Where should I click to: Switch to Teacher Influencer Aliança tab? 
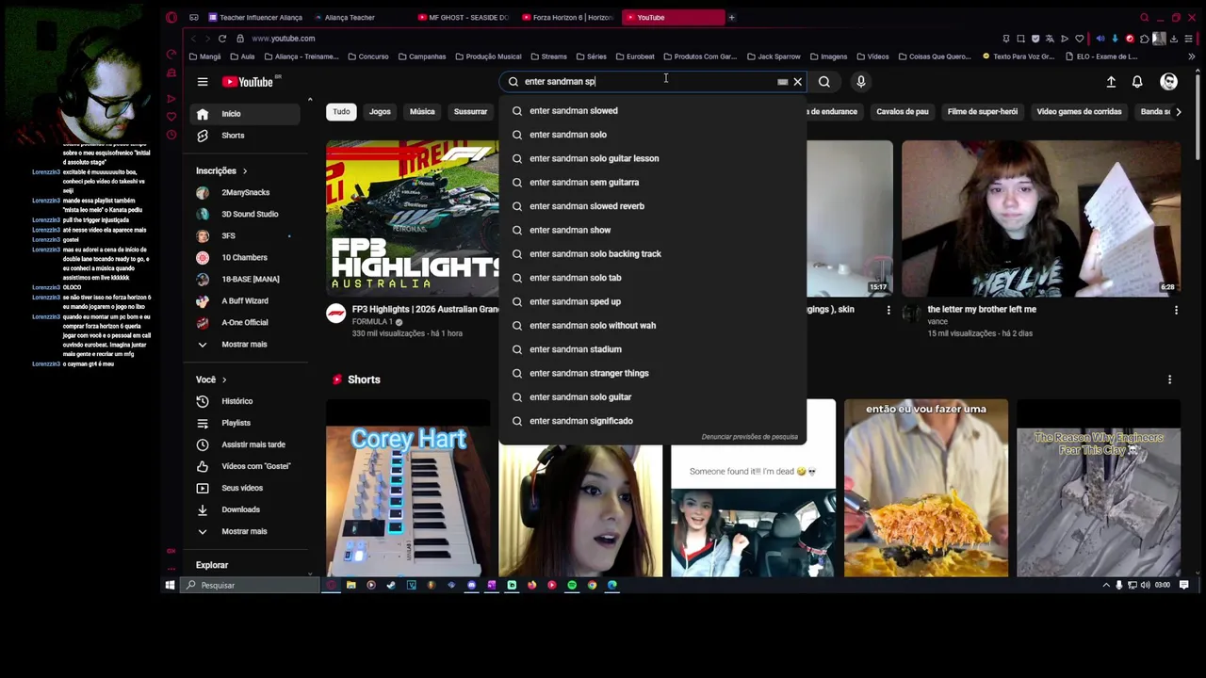pos(254,17)
